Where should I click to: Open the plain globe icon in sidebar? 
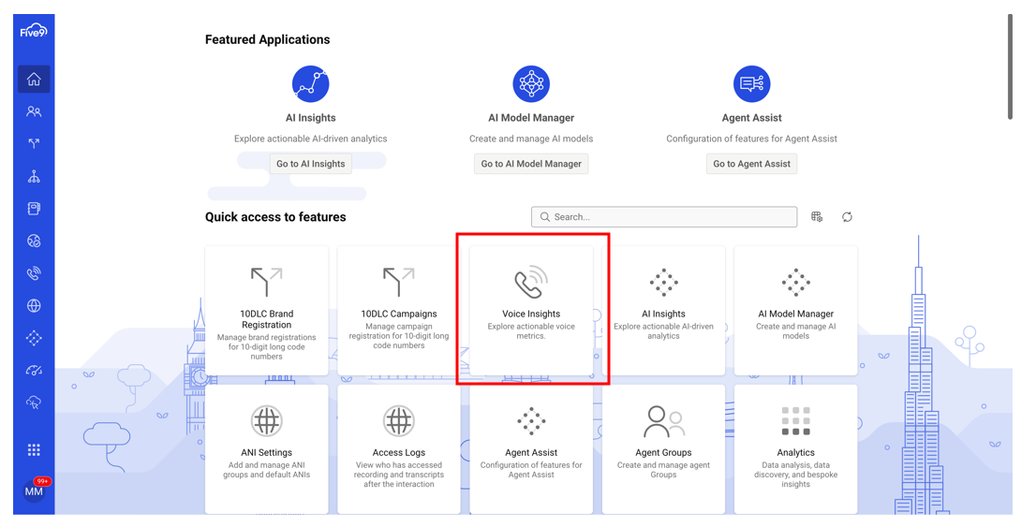(34, 306)
